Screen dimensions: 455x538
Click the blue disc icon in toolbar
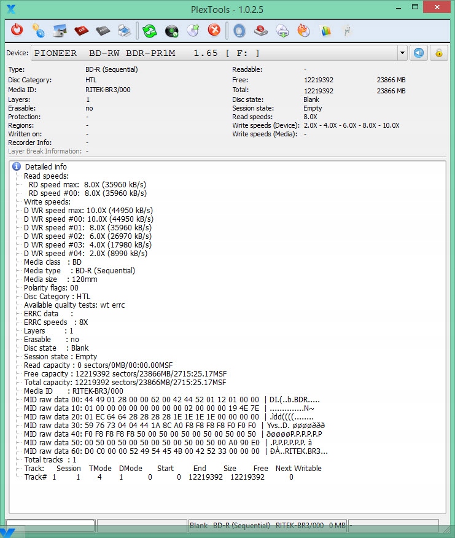click(239, 30)
